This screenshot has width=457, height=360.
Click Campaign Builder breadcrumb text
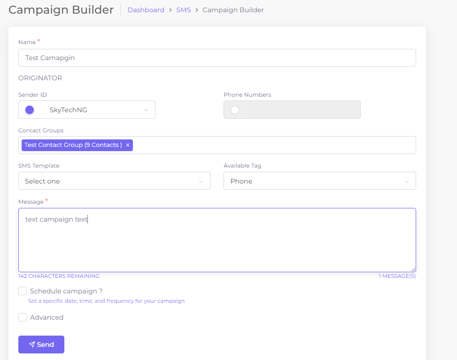tap(233, 10)
